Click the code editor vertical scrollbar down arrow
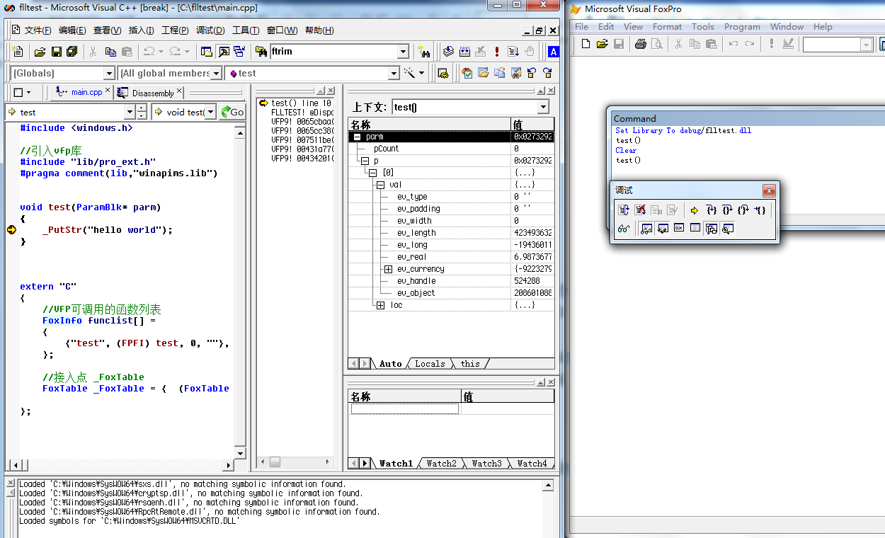 (x=240, y=453)
